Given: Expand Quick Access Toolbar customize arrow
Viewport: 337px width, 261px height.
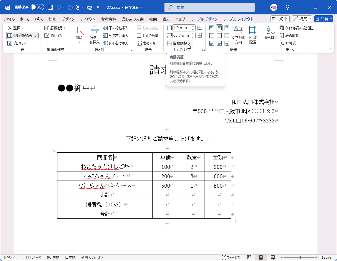Looking at the screenshot, I should point(98,7).
